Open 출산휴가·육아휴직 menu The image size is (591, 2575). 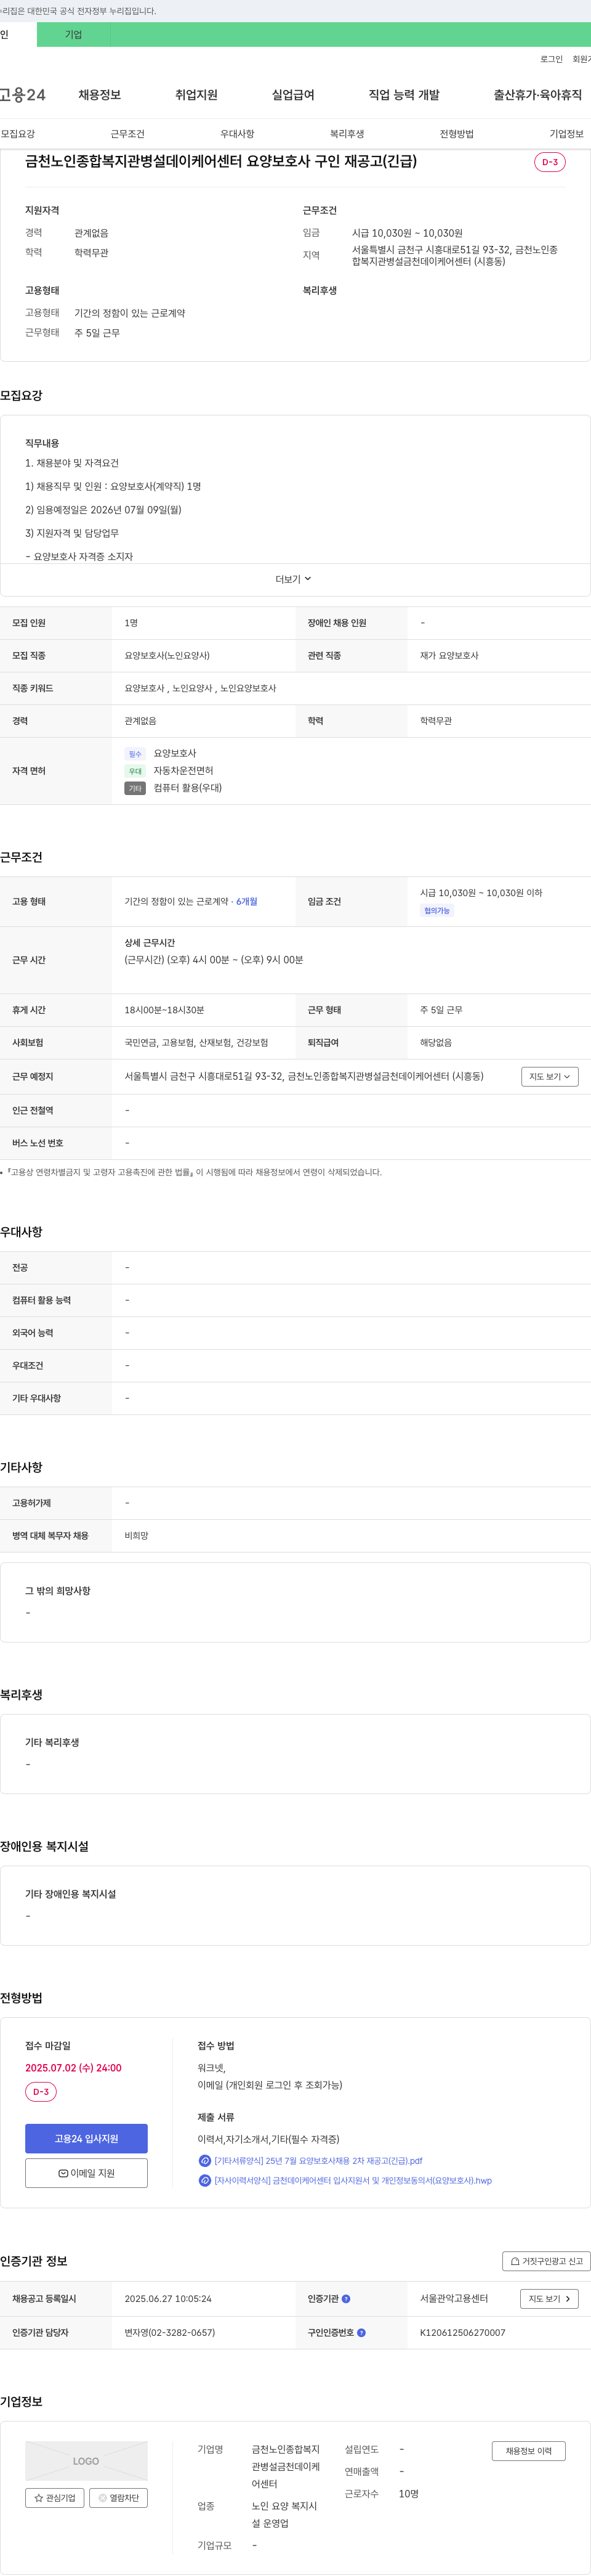[x=538, y=95]
